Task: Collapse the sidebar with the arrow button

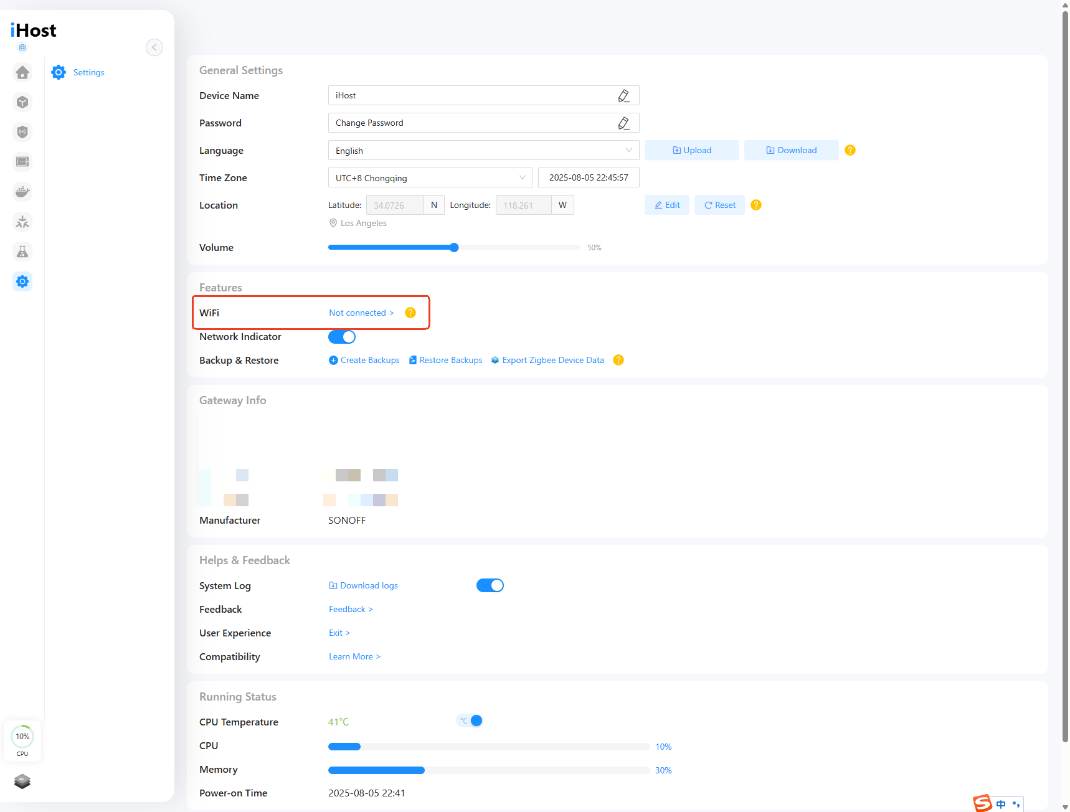Action: click(x=154, y=47)
